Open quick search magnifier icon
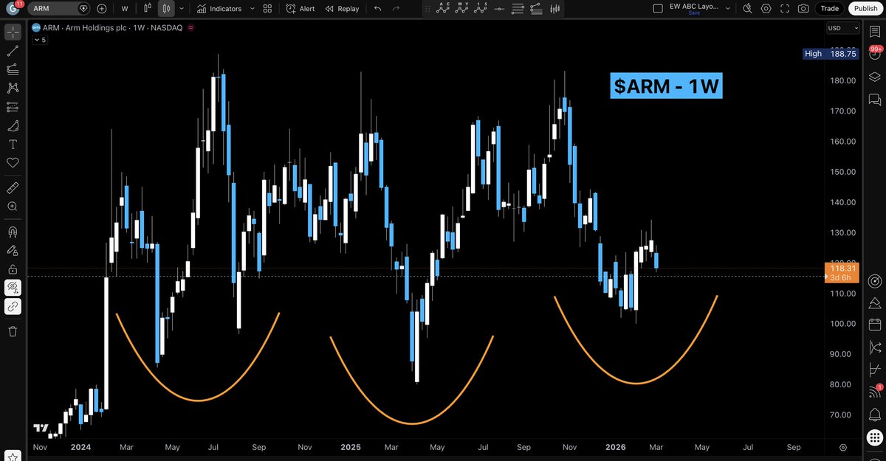The image size is (886, 461). tap(748, 9)
